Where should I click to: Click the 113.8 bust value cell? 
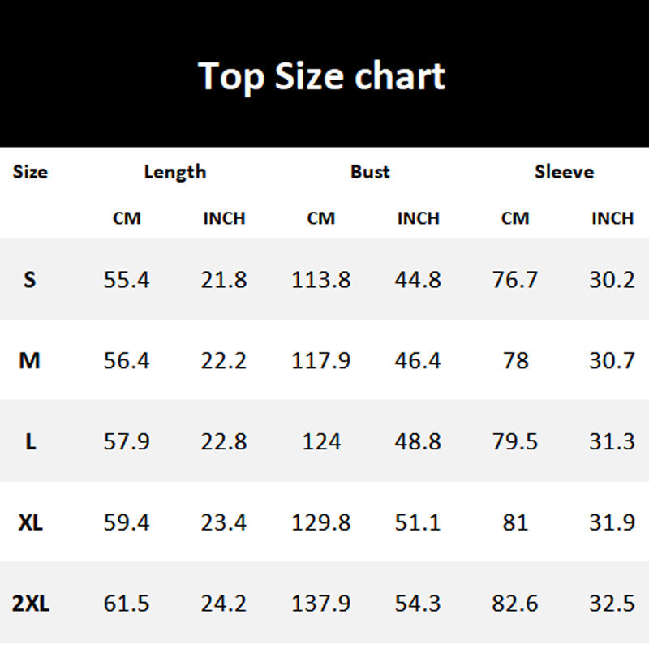click(x=321, y=280)
